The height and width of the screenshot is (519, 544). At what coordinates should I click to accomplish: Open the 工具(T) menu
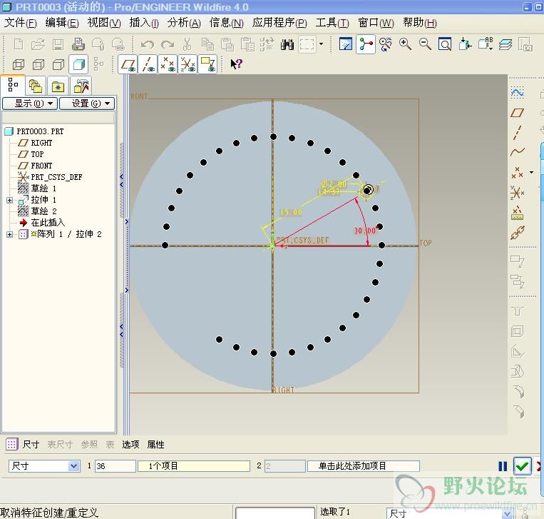click(332, 23)
